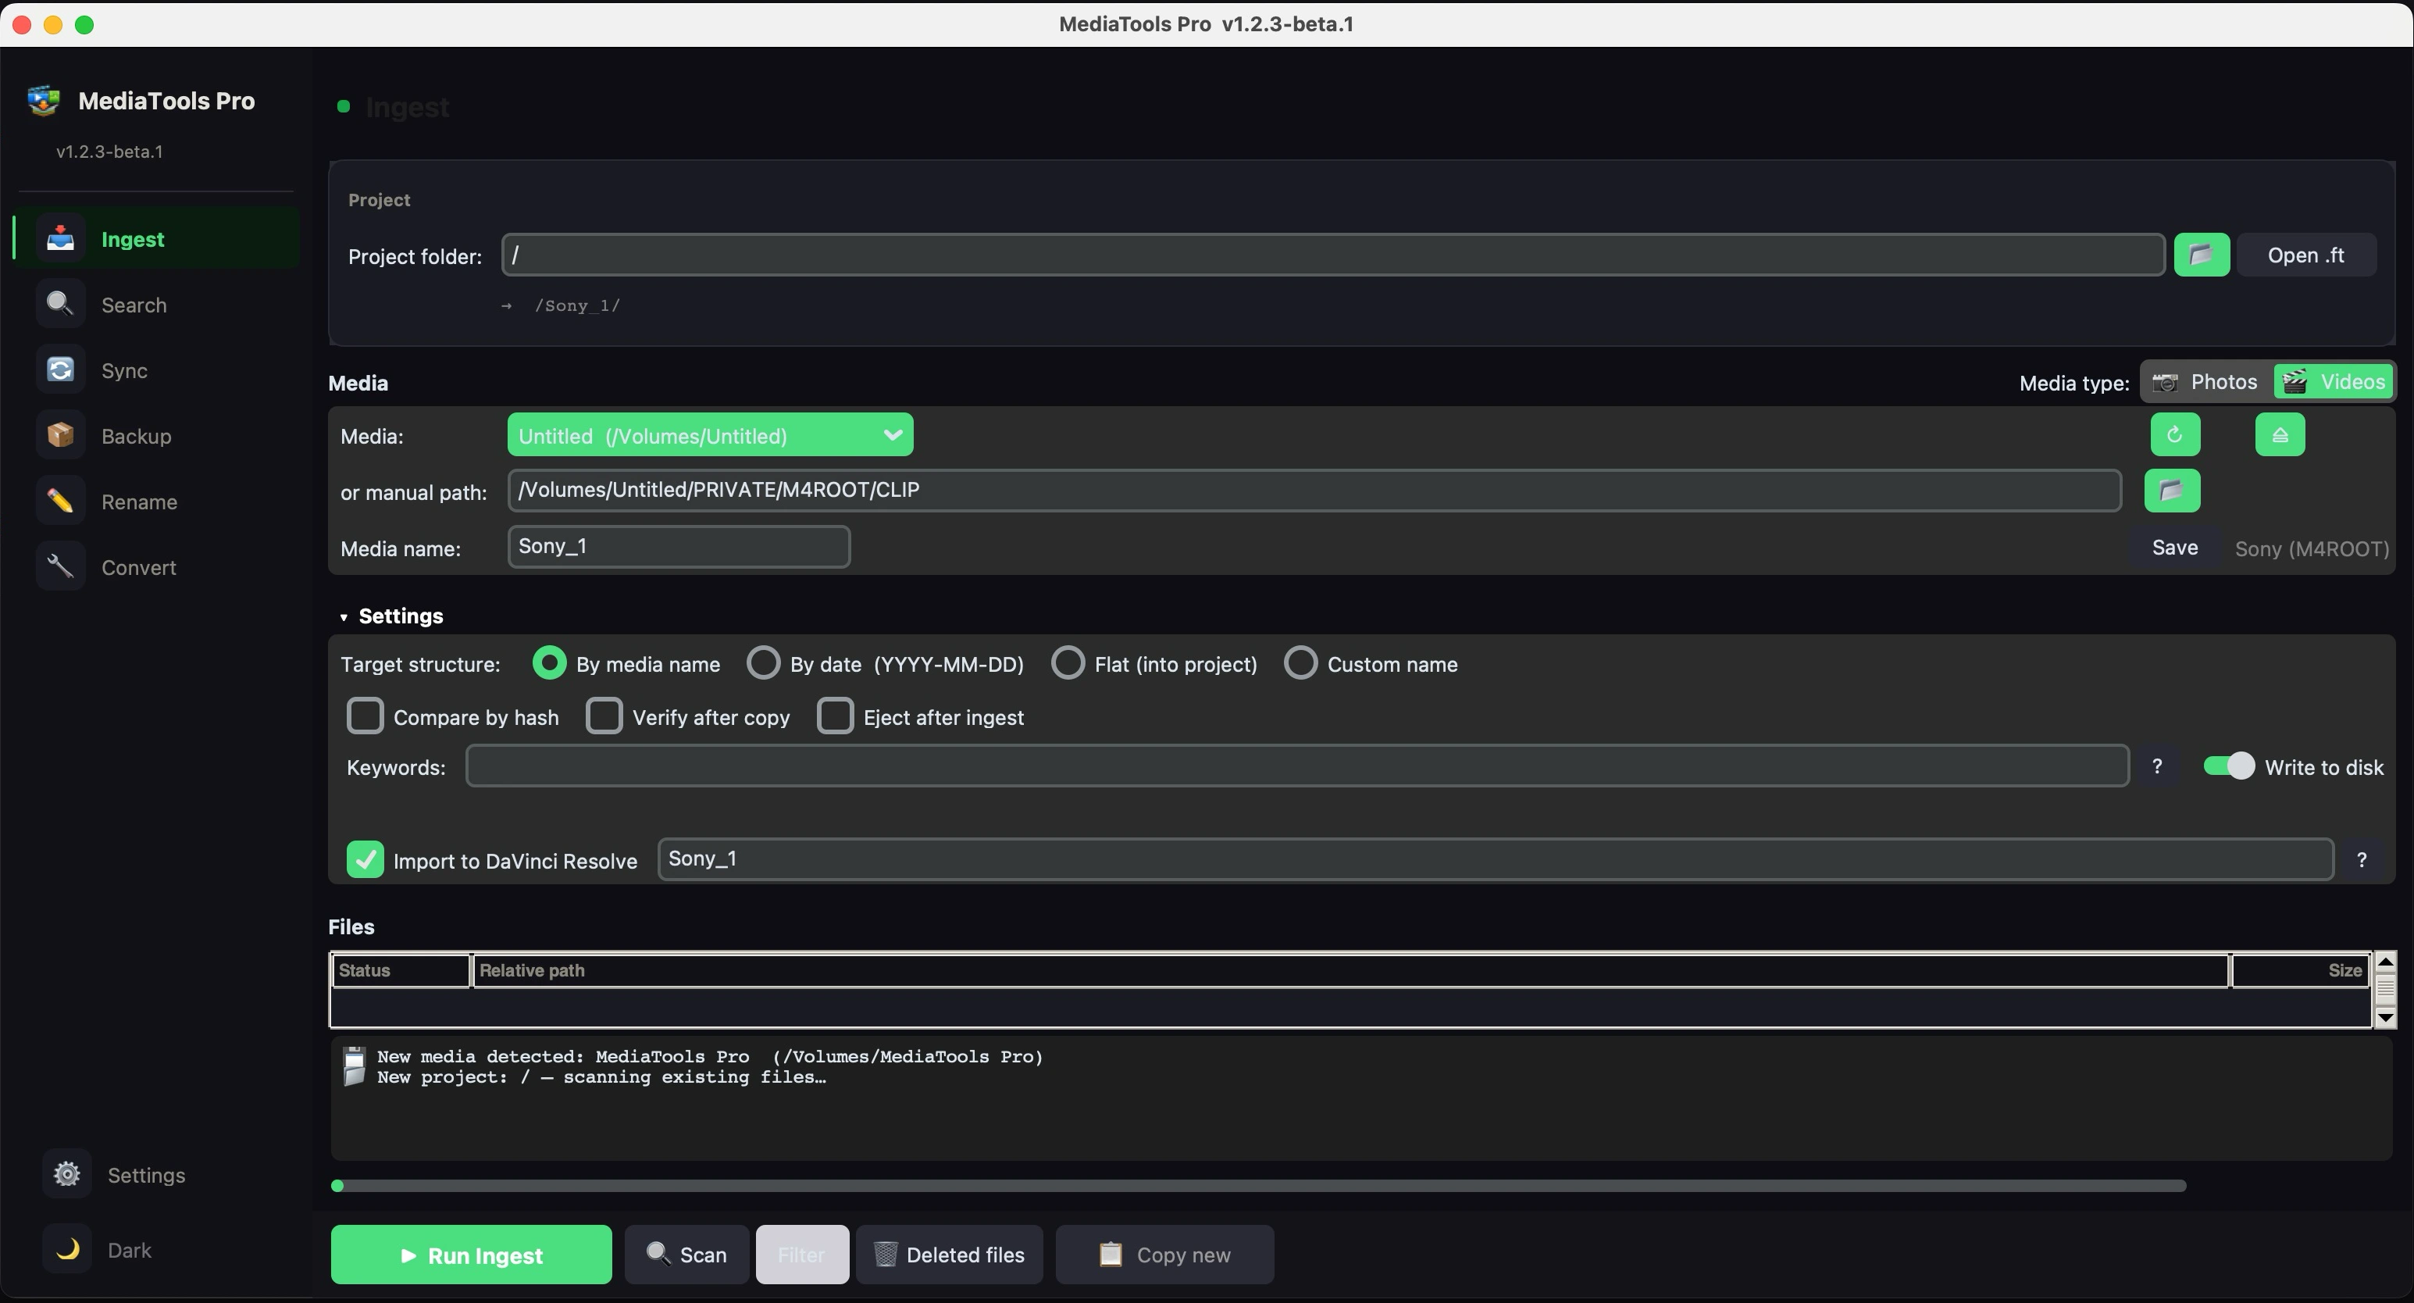Click the Copy new clipboard icon
This screenshot has height=1303, width=2414.
pyautogui.click(x=1111, y=1255)
